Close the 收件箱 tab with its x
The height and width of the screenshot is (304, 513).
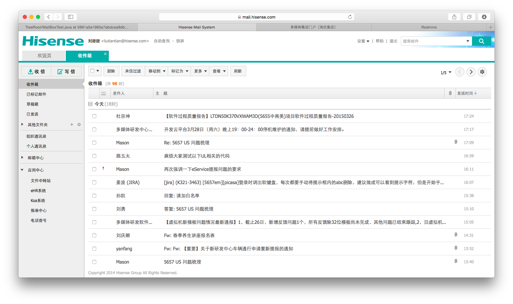(105, 54)
